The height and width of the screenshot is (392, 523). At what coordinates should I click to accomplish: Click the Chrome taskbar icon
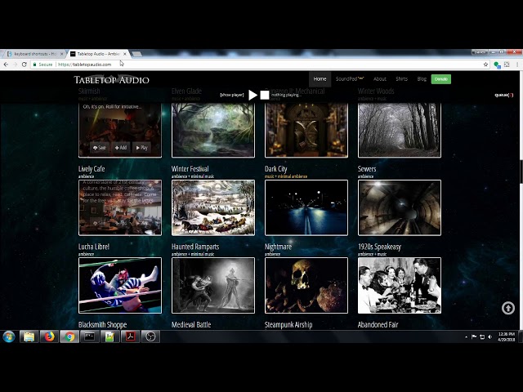coord(69,336)
